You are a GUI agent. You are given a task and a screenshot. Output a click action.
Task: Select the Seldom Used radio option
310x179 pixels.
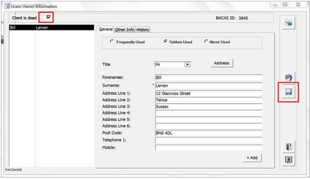click(165, 41)
